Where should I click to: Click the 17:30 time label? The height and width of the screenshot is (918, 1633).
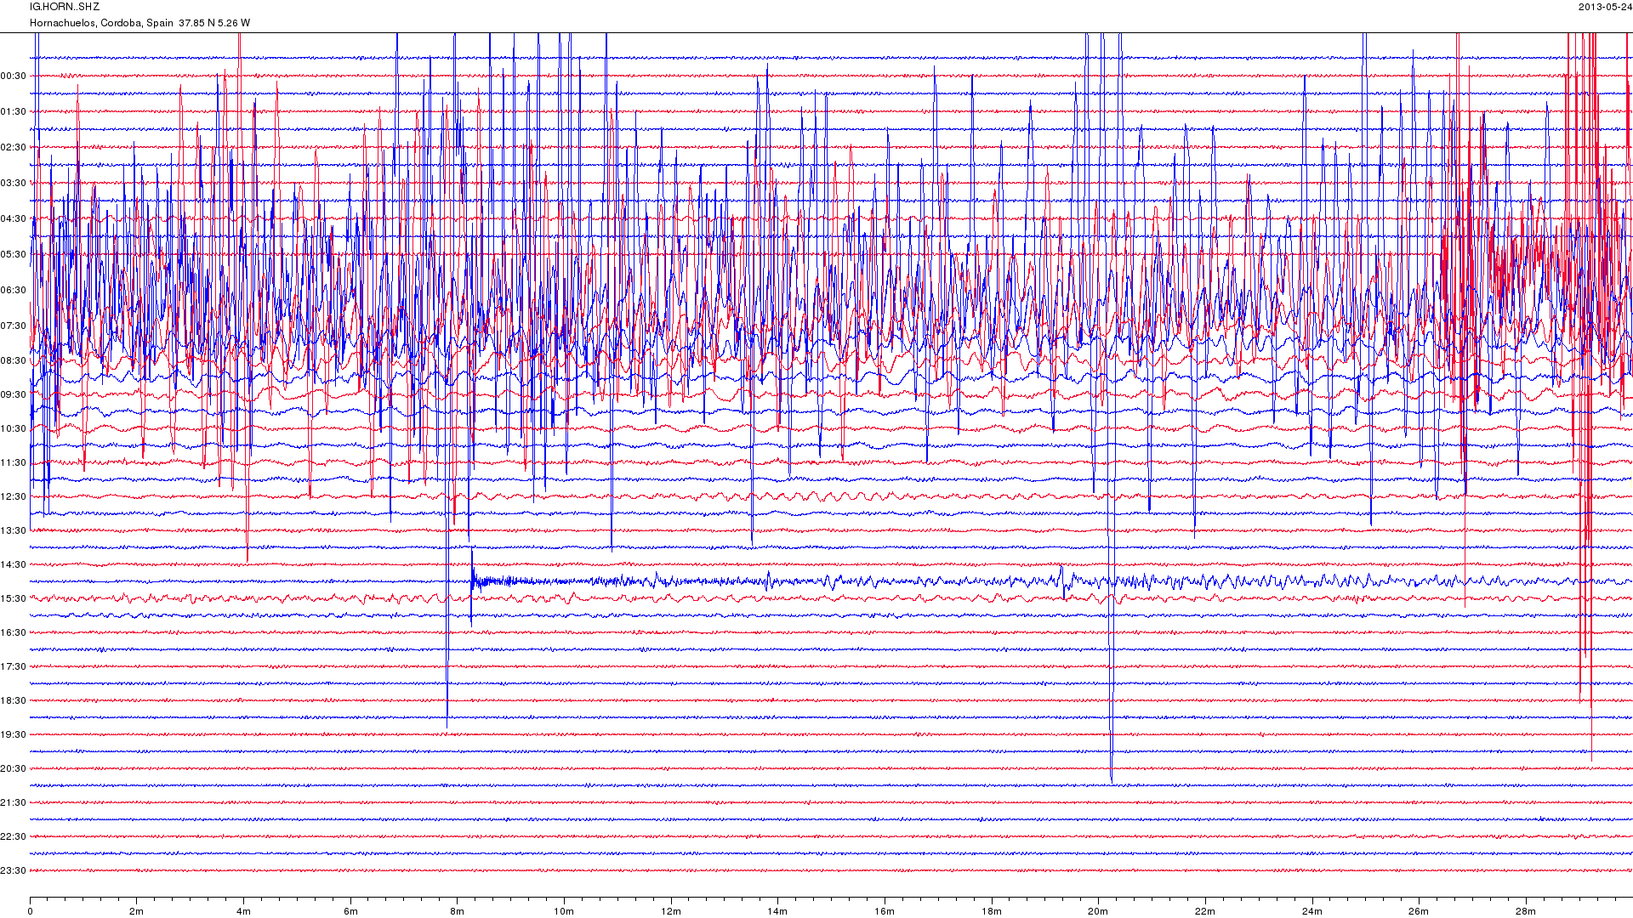(x=14, y=667)
